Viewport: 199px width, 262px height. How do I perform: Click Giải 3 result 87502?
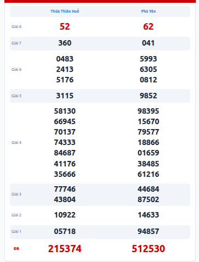click(x=149, y=199)
